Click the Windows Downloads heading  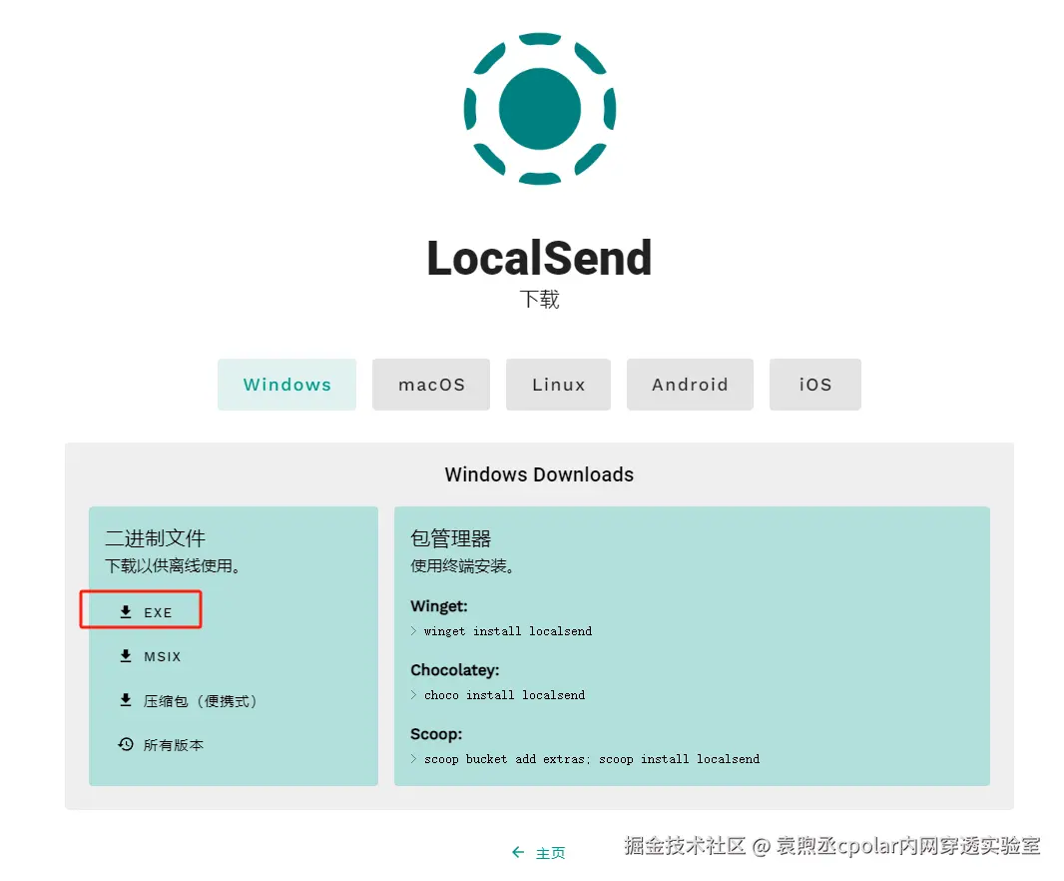coord(539,474)
